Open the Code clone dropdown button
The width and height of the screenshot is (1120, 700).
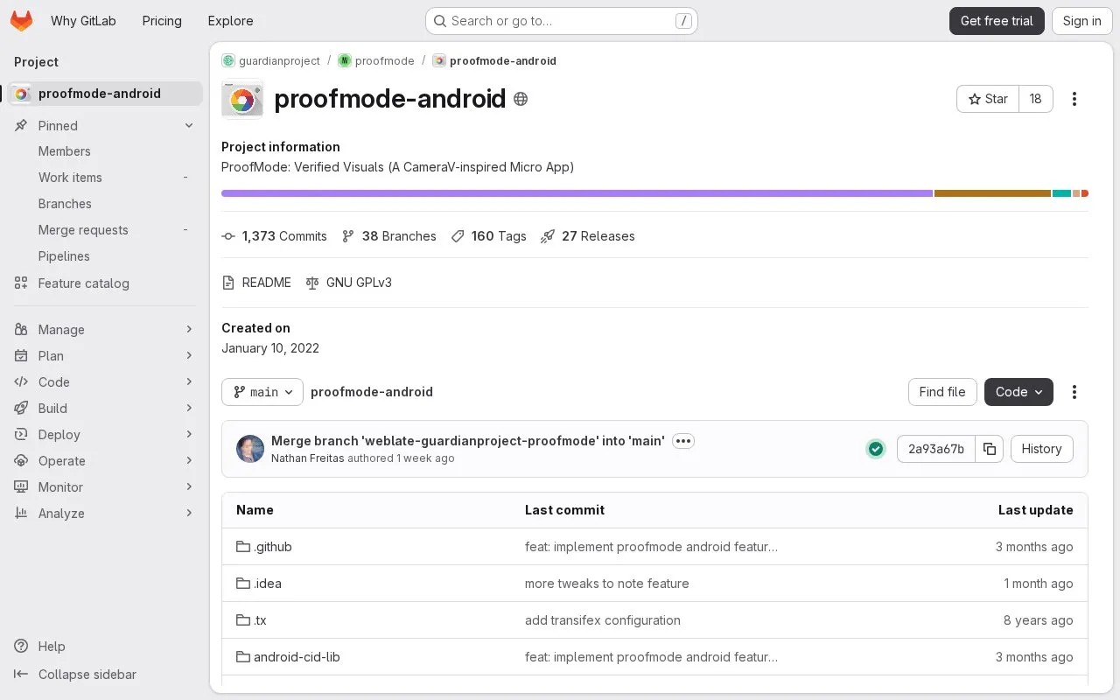pos(1018,392)
